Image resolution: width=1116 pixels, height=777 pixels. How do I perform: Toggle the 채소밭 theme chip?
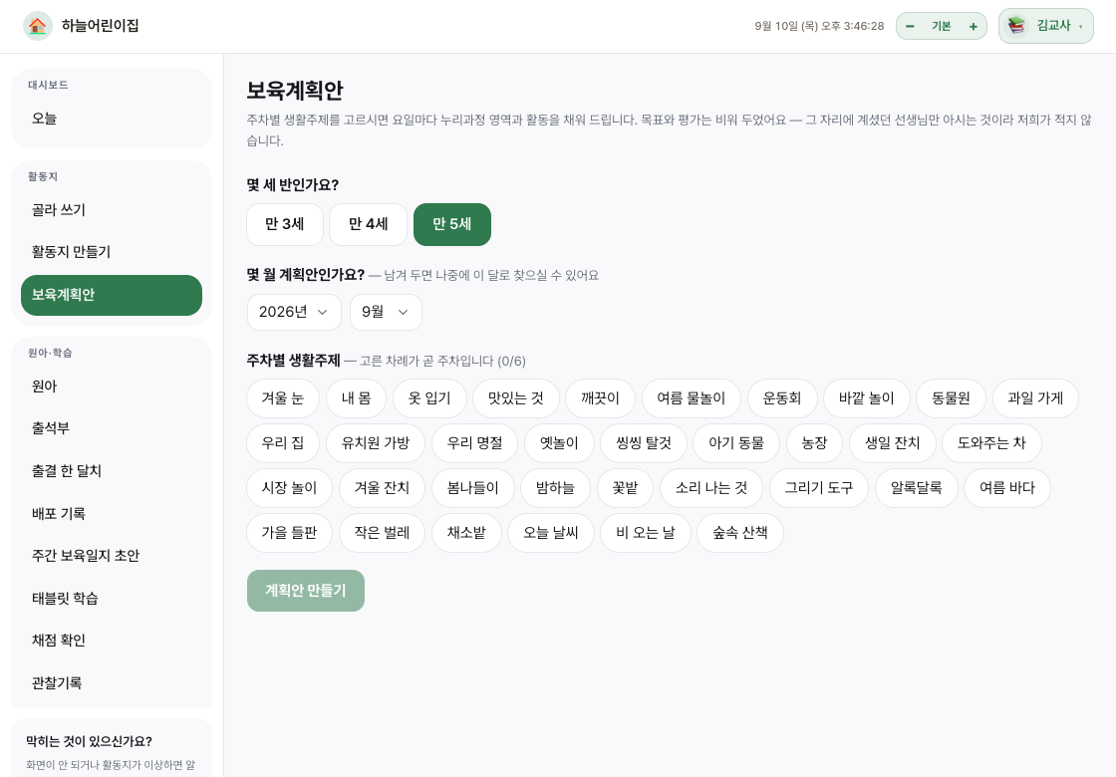pyautogui.click(x=466, y=533)
